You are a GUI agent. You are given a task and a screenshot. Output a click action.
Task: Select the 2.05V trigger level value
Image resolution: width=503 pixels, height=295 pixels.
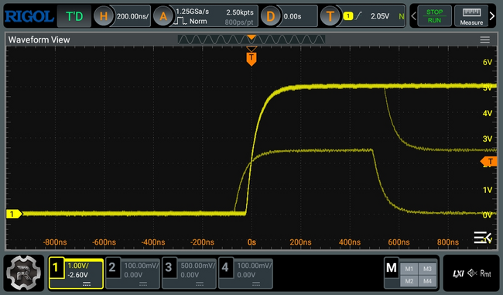[x=380, y=16]
